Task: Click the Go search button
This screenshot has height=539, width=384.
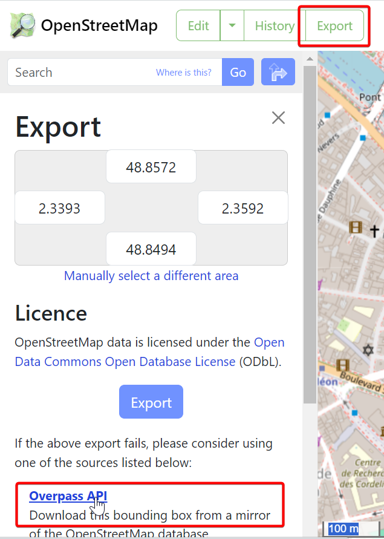Action: [238, 72]
